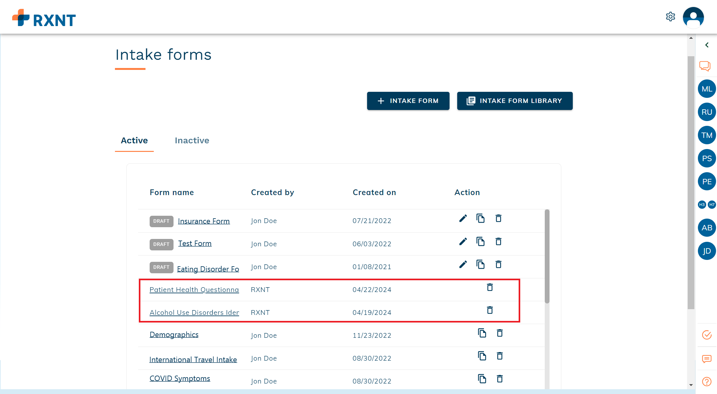Delete the International Travel Intake form

pyautogui.click(x=500, y=356)
